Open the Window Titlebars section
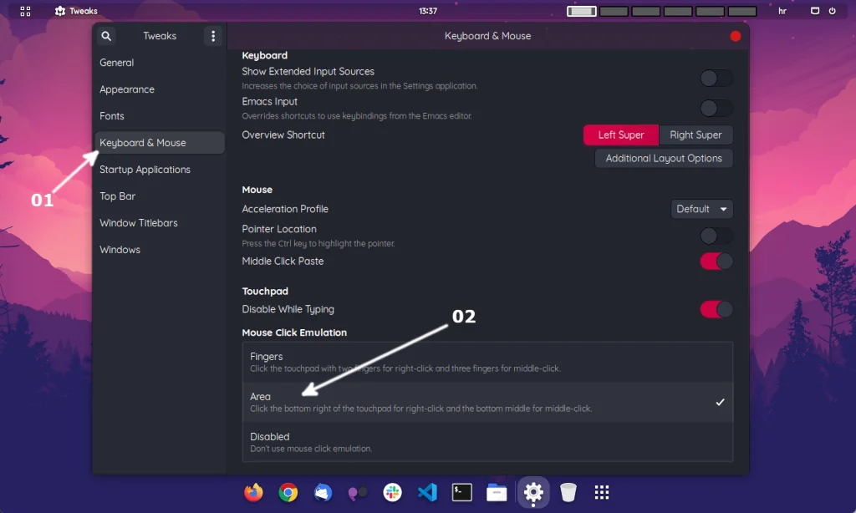The width and height of the screenshot is (856, 513). [x=139, y=223]
